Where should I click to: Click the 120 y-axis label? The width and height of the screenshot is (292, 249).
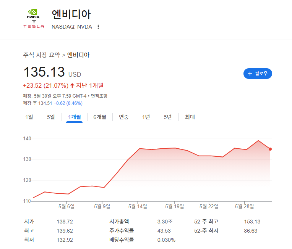point(27,180)
